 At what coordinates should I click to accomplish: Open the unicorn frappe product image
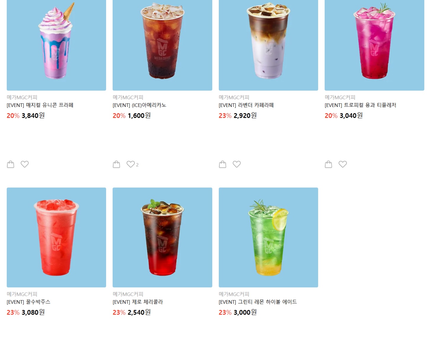click(56, 45)
